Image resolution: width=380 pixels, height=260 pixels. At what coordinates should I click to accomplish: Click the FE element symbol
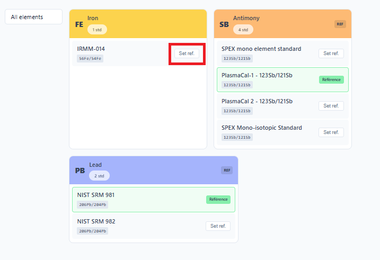[79, 24]
